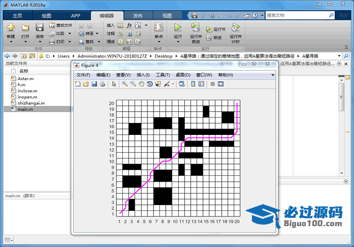Image resolution: width=354 pixels, height=247 pixels.
Task: Click the Print button in the ribbon
Action: (60, 41)
